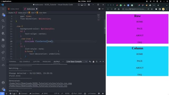Screen dimensions: 169x95
Task: Click the remote window status bar button
Action: pyautogui.click(x=2, y=93)
